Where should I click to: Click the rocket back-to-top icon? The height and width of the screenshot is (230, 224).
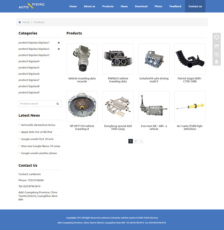pos(217,62)
